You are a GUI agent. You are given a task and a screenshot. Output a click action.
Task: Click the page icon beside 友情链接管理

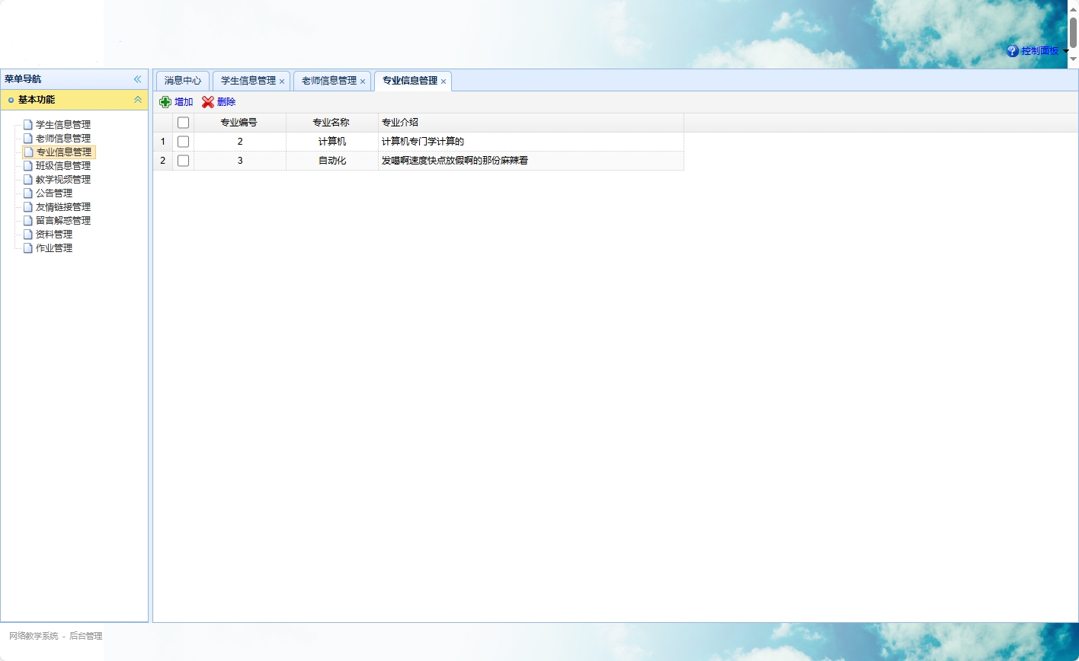tap(28, 207)
